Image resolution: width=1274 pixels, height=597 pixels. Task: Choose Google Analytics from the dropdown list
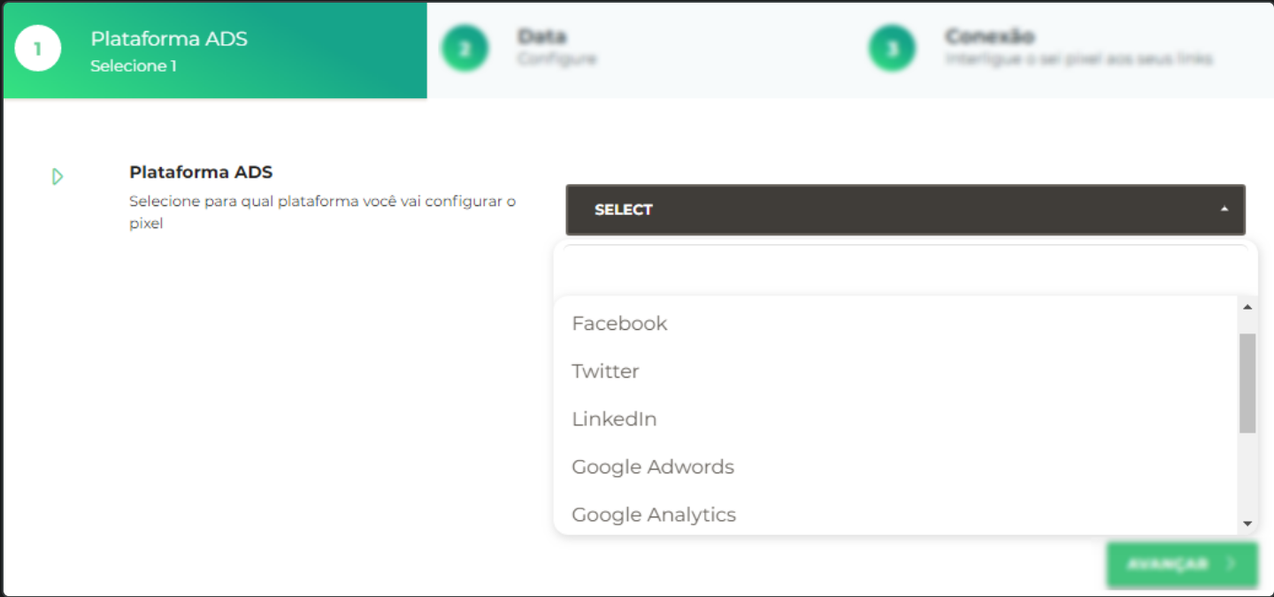[x=654, y=514]
